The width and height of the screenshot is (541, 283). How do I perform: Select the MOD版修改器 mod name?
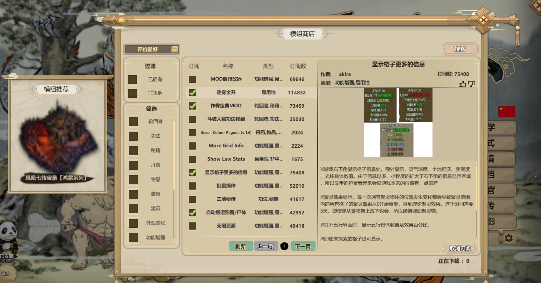226,79
